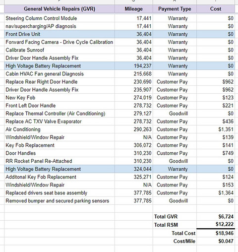Select the Calibrate Sunroof cell
The image size is (238, 252).
point(59,50)
